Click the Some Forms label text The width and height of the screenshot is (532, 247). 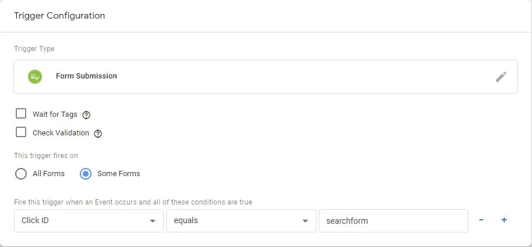tap(119, 173)
